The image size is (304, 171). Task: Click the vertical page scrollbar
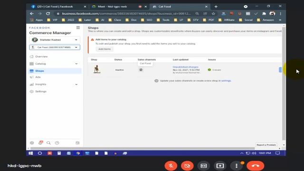coord(284,84)
